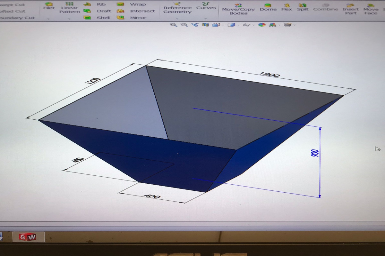
Task: Open the Curves tool
Action: [x=206, y=6]
